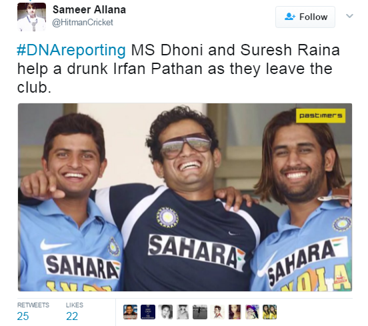Click the dark blue second liker avatar

coord(148,312)
